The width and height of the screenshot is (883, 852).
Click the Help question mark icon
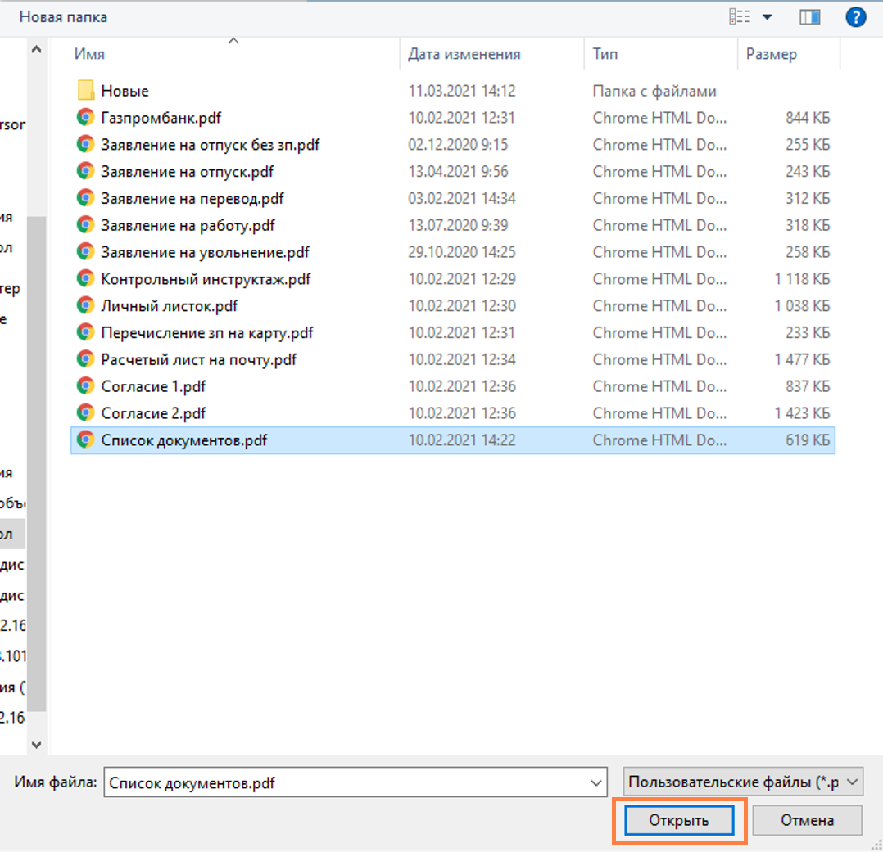pos(855,16)
